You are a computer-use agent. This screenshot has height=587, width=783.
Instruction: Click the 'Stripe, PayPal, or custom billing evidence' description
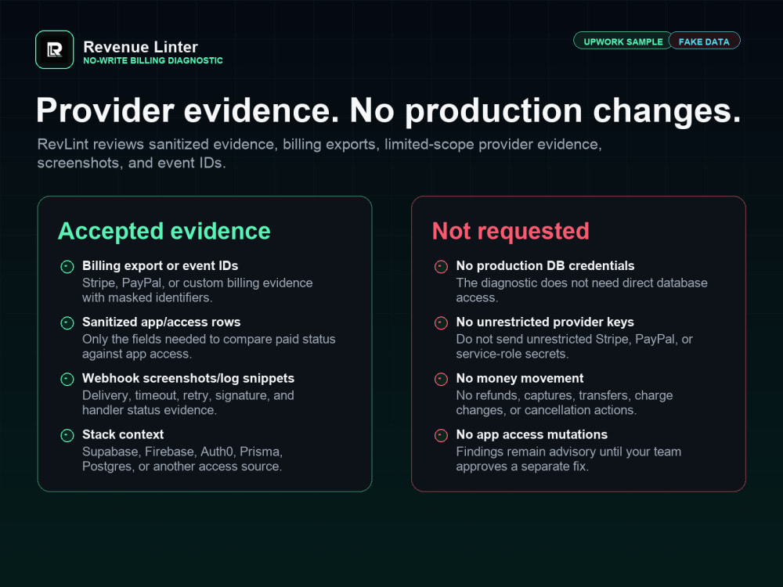tap(197, 290)
